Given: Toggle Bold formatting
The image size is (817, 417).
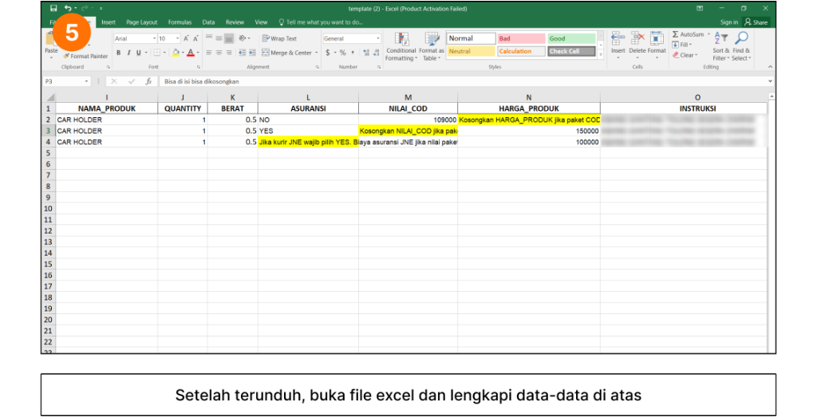Looking at the screenshot, I should (118, 53).
